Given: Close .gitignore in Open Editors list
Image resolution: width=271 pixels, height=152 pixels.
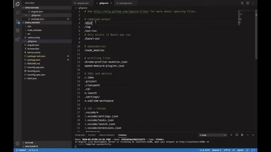Looking at the screenshot, I should (26, 15).
